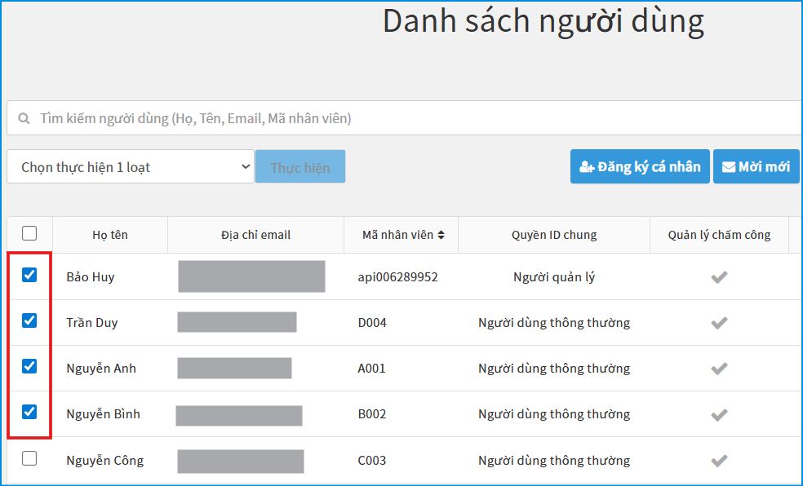The image size is (803, 486).
Task: Click the Đăng ký cá nhân button
Action: click(640, 167)
